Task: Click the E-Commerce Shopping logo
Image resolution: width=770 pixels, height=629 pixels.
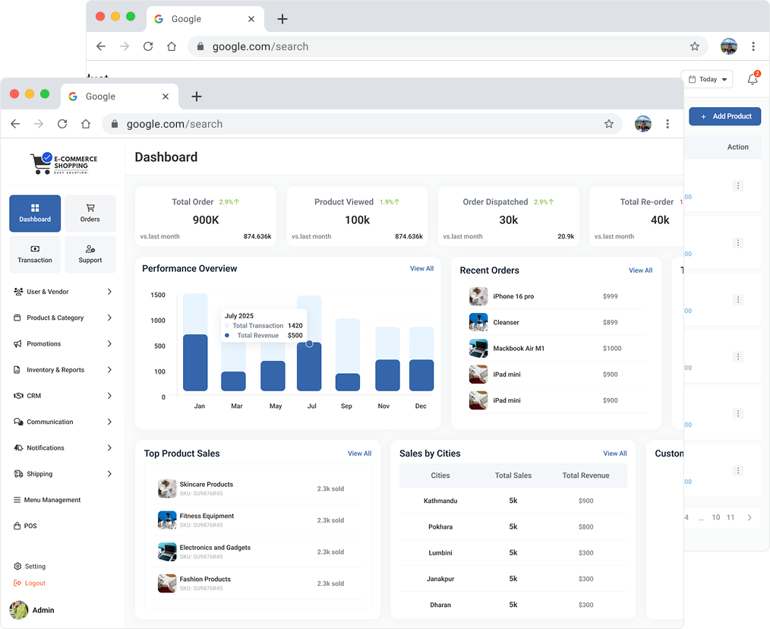Action: [x=64, y=163]
